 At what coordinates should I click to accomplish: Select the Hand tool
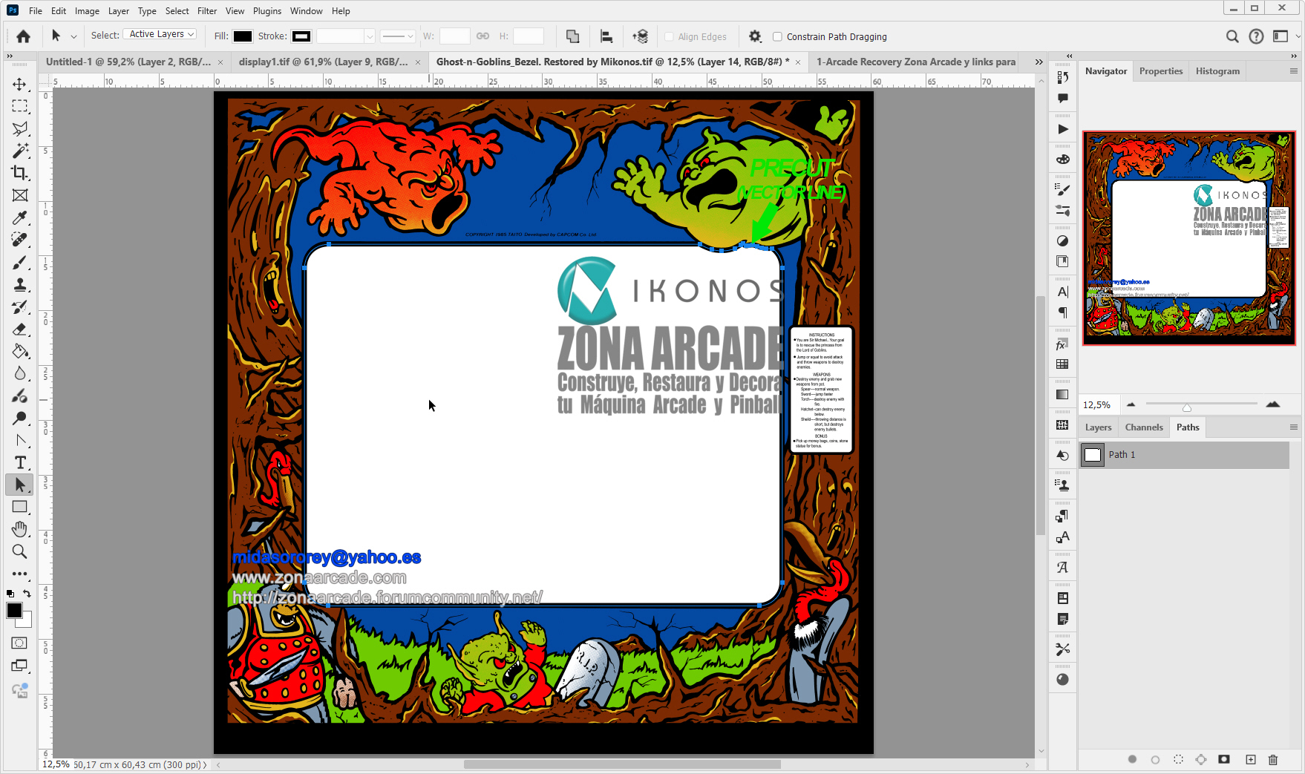20,529
